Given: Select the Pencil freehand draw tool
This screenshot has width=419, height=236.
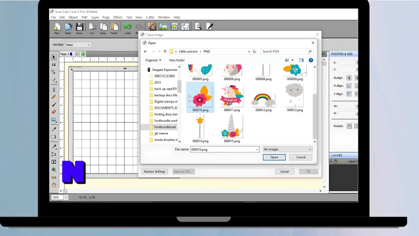Looking at the screenshot, I should click(x=54, y=97).
